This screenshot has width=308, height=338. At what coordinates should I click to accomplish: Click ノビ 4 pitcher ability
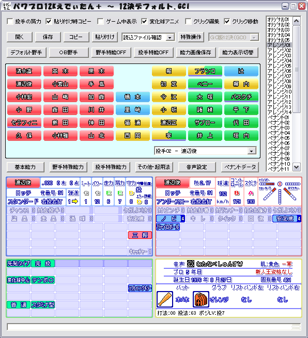tap(171, 219)
